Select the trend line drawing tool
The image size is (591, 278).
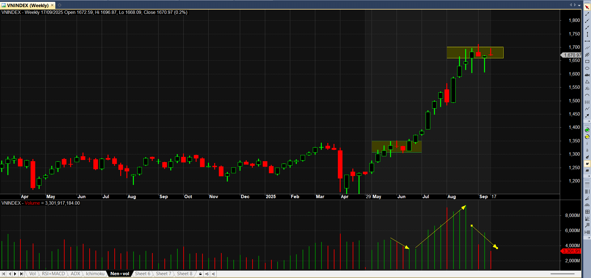(x=587, y=14)
